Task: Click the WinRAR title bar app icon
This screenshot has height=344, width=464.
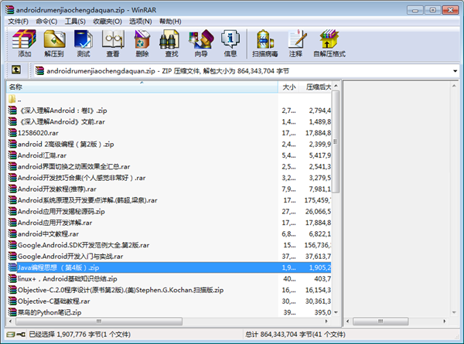Action: point(9,10)
